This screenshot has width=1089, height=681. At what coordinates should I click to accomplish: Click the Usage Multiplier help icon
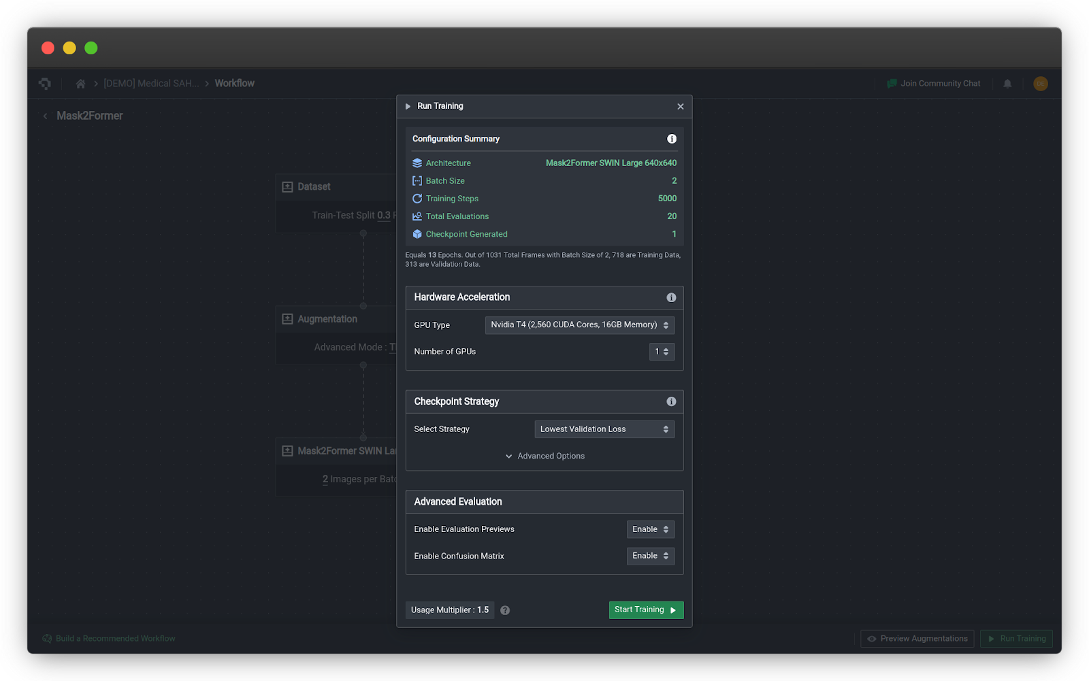(505, 610)
